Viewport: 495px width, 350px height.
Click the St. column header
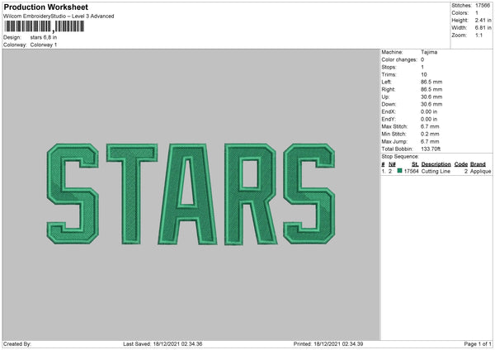pos(415,164)
